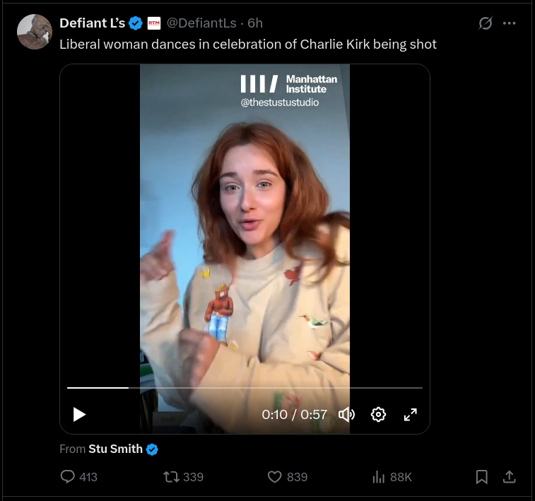
Task: Like the tweet with heart icon
Action: [275, 477]
